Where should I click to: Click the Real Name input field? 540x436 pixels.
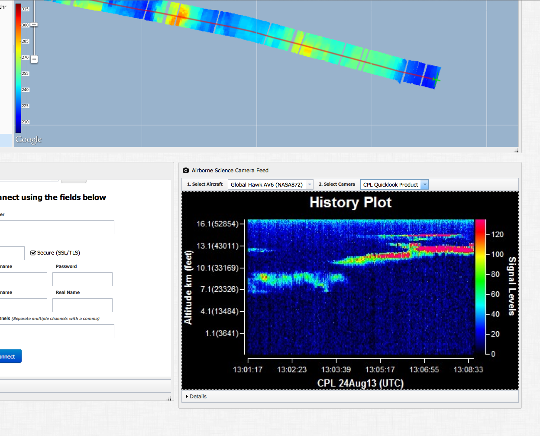point(82,305)
